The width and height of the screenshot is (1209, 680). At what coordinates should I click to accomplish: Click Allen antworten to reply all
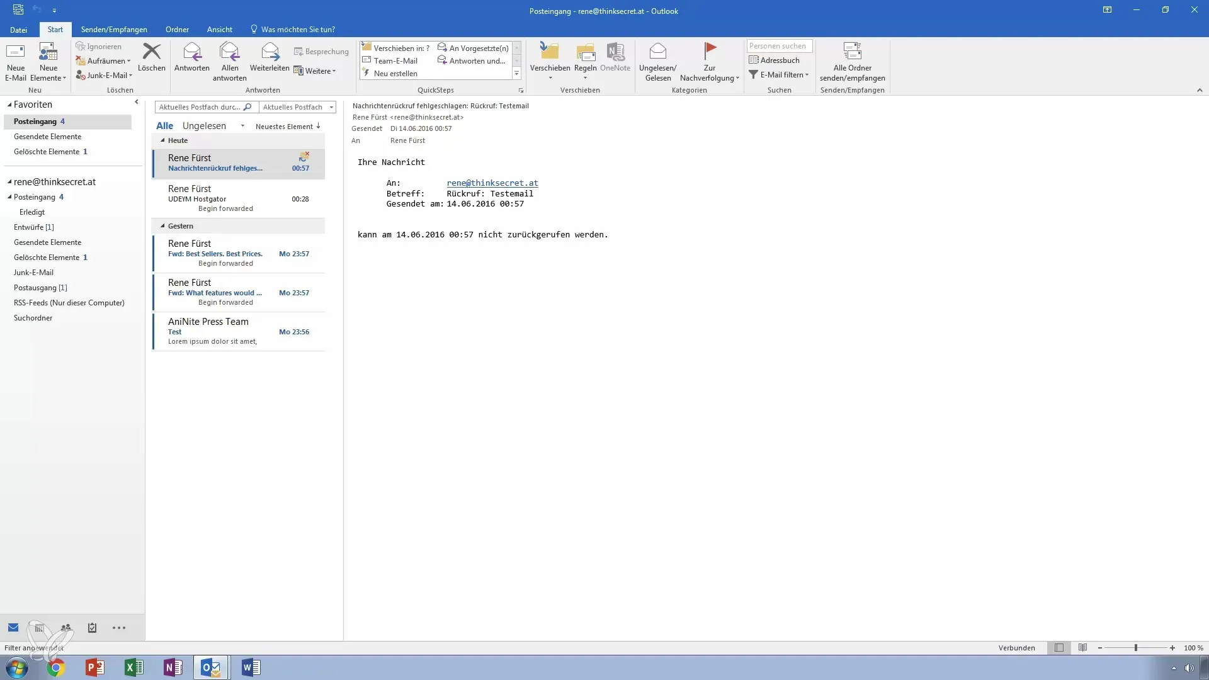(x=229, y=62)
